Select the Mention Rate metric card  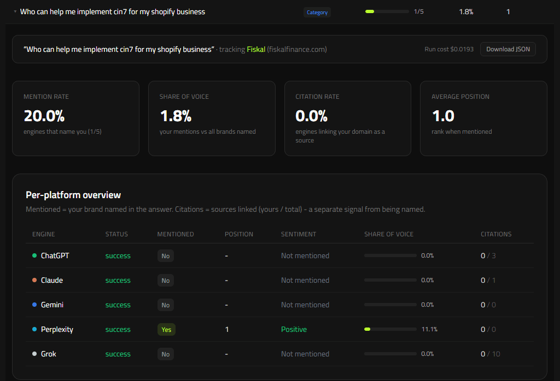tap(75, 118)
